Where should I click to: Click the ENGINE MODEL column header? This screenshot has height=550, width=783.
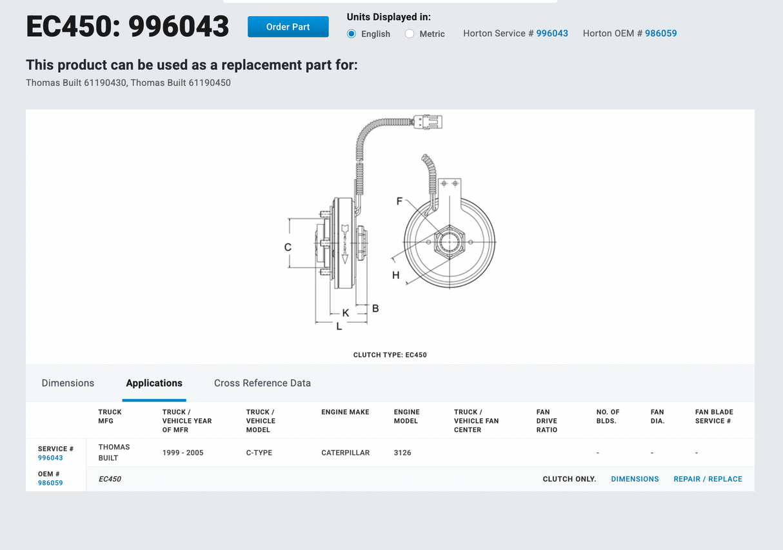406,416
